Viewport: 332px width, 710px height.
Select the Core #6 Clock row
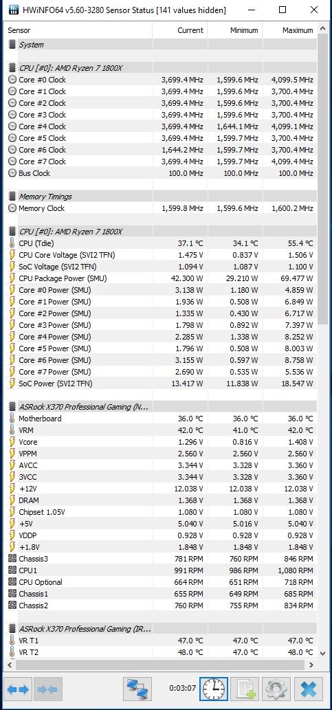162,150
